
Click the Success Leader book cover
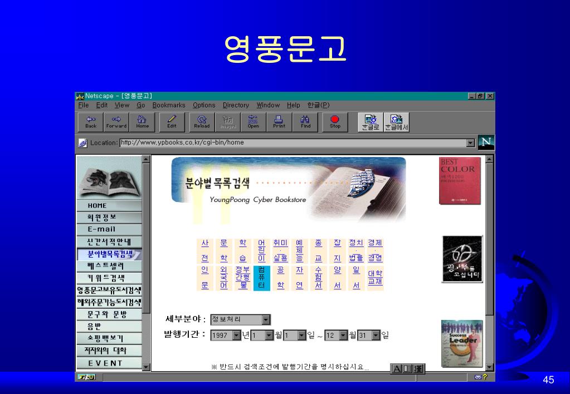462,343
